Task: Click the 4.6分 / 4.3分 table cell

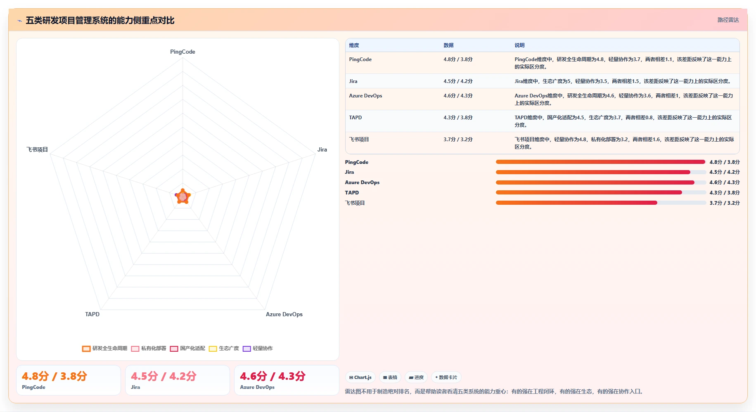Action: pos(458,96)
